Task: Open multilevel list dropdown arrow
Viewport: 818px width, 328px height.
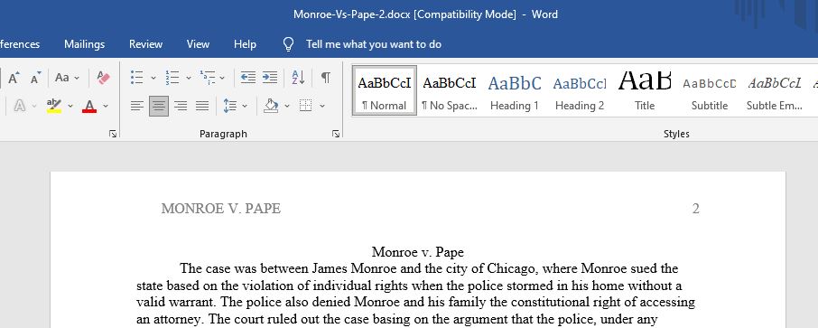Action: click(x=222, y=78)
